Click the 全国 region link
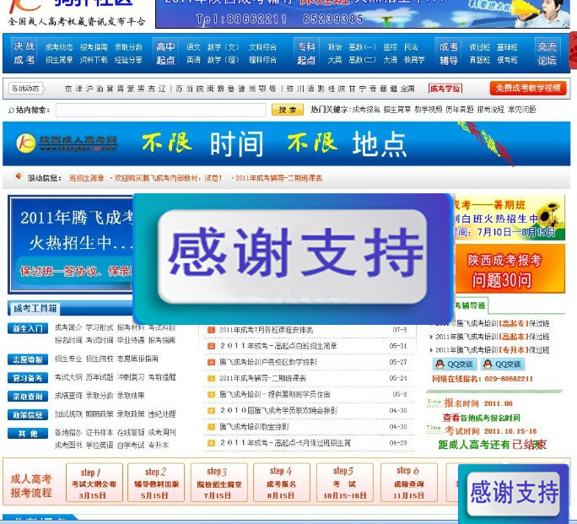The height and width of the screenshot is (524, 577). (407, 89)
